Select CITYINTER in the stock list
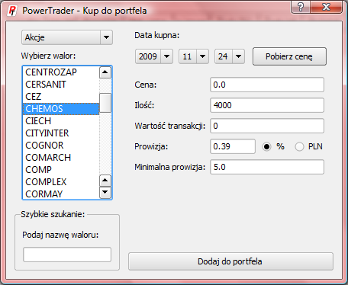This screenshot has width=348, height=285. pyautogui.click(x=61, y=133)
